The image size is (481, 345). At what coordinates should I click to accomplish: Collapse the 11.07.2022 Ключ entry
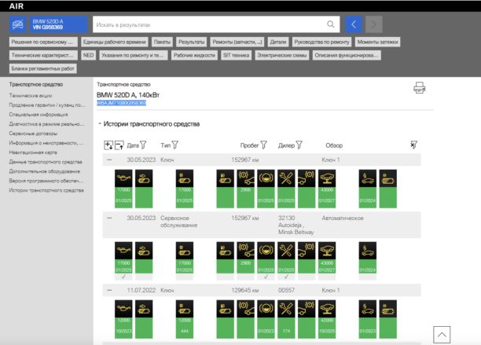tap(109, 290)
